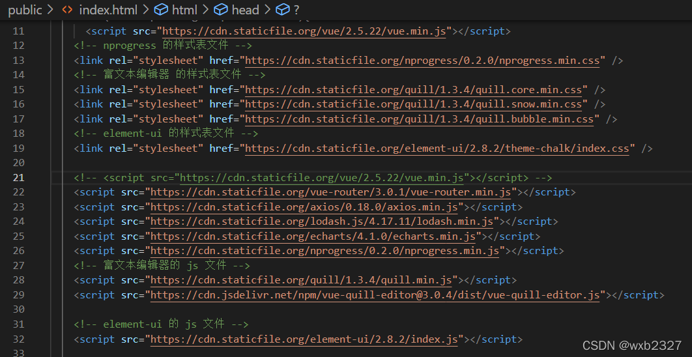Open the echarts.min.js URL
This screenshot has height=357, width=692.
[x=313, y=236]
